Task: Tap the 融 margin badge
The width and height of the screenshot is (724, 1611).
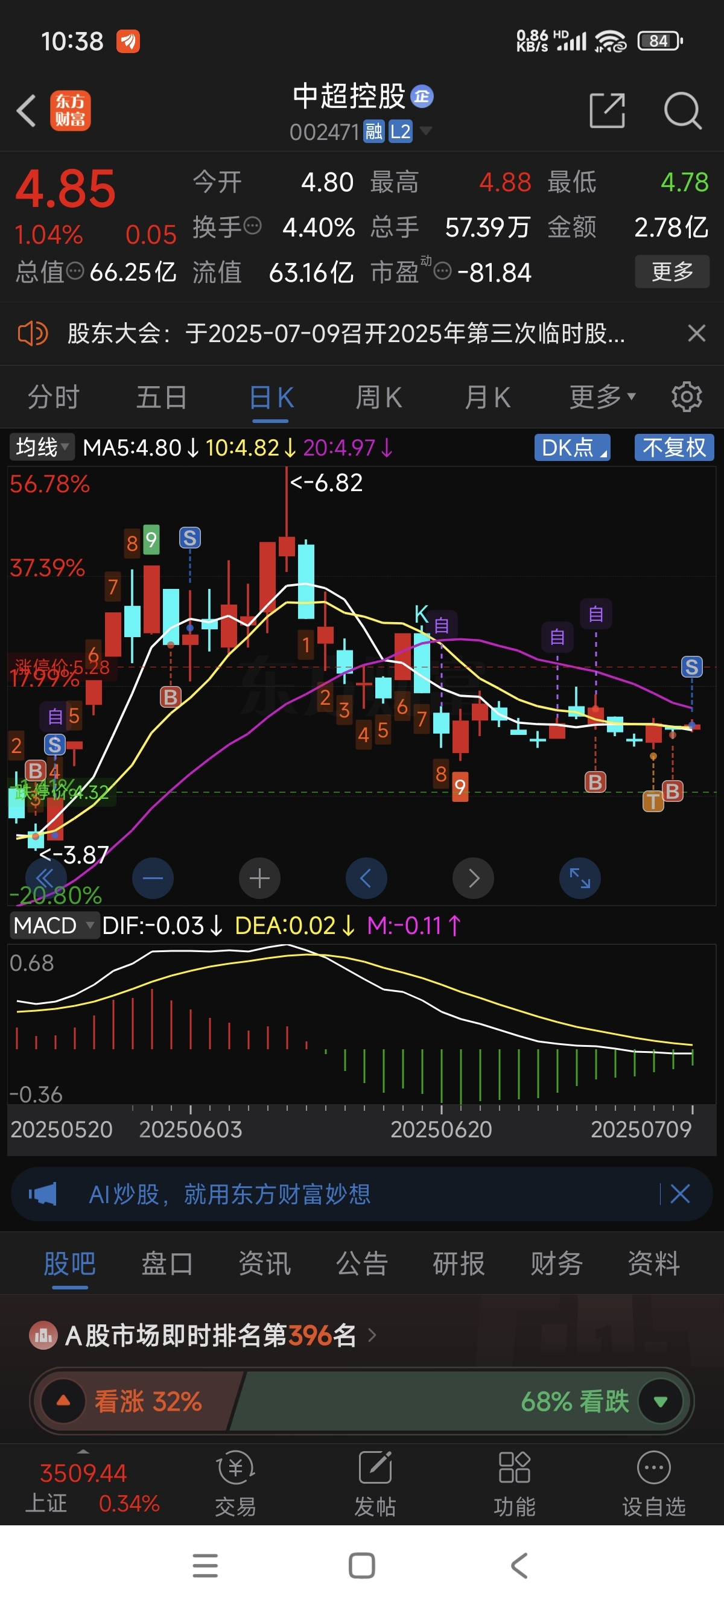Action: coord(374,132)
